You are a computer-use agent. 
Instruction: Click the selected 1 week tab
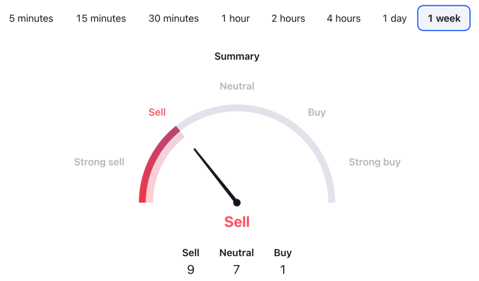[444, 19]
